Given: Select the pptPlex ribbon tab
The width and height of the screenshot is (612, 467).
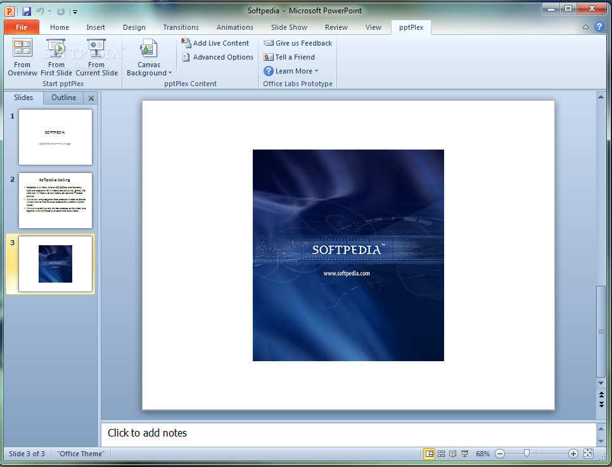Looking at the screenshot, I should pyautogui.click(x=411, y=27).
